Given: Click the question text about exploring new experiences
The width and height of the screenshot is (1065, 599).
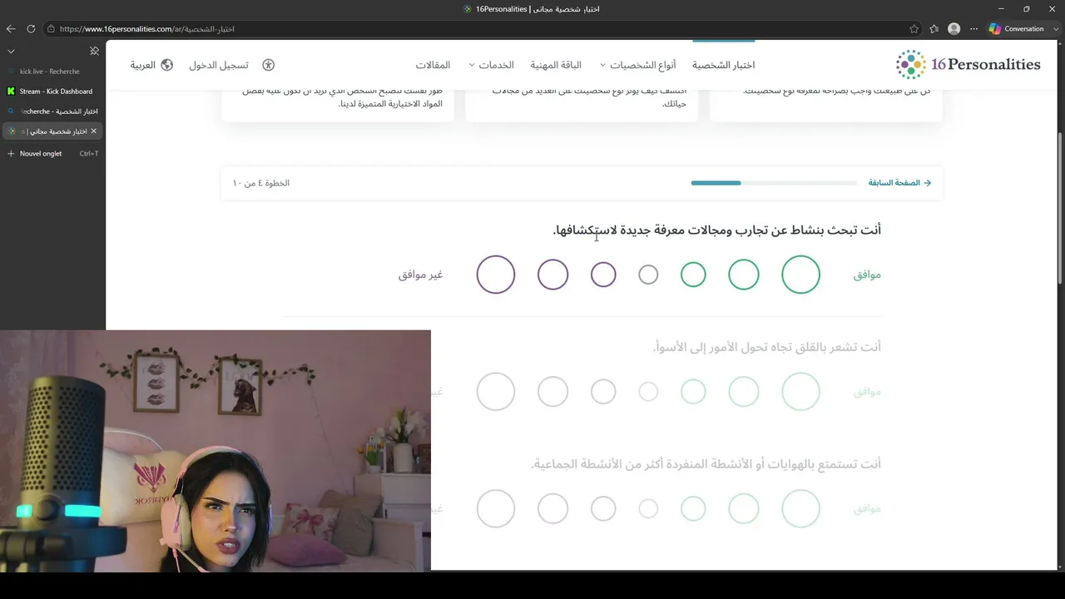Looking at the screenshot, I should click(717, 230).
